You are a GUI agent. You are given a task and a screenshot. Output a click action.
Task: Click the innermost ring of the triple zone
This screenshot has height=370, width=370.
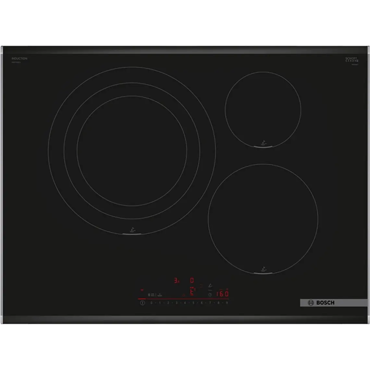click(132, 151)
